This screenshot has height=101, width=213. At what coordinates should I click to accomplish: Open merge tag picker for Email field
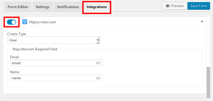tap(98, 63)
